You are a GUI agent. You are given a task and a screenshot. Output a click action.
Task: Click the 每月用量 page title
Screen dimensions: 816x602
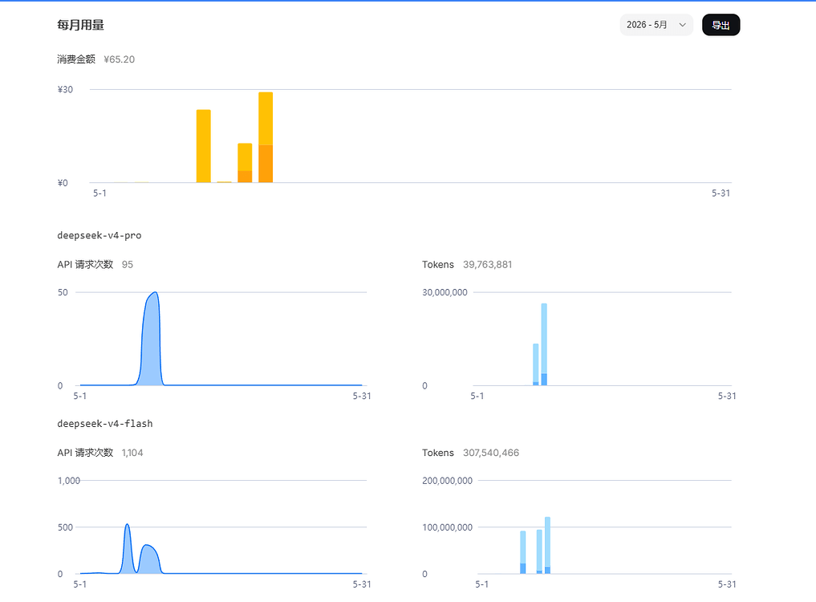click(x=81, y=25)
